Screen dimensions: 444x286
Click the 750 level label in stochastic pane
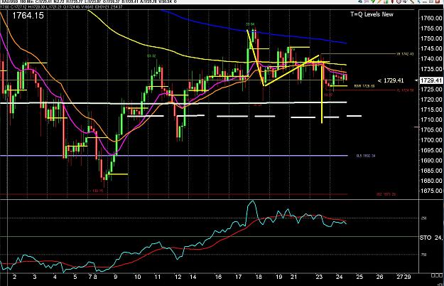[424, 255]
